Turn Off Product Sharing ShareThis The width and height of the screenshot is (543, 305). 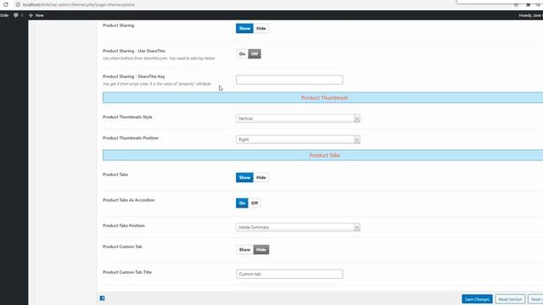tap(255, 54)
